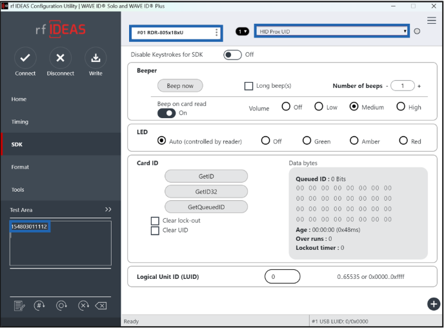Click the app icon in the title bar
Image resolution: width=444 pixels, height=328 pixels.
coord(5,6)
